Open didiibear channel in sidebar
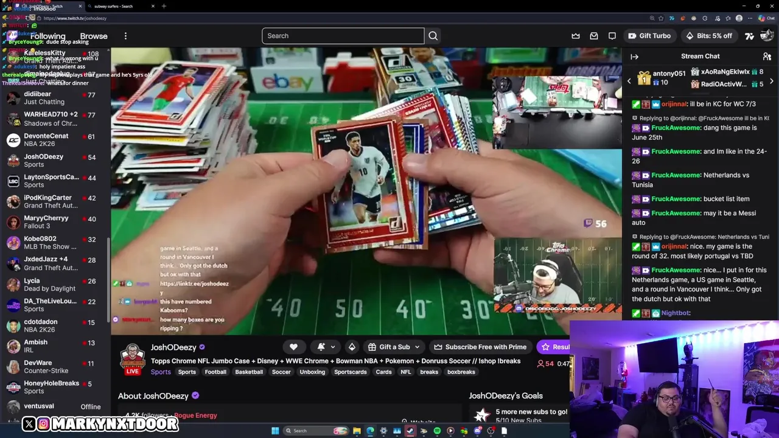Viewport: 779px width, 438px height. 55,98
